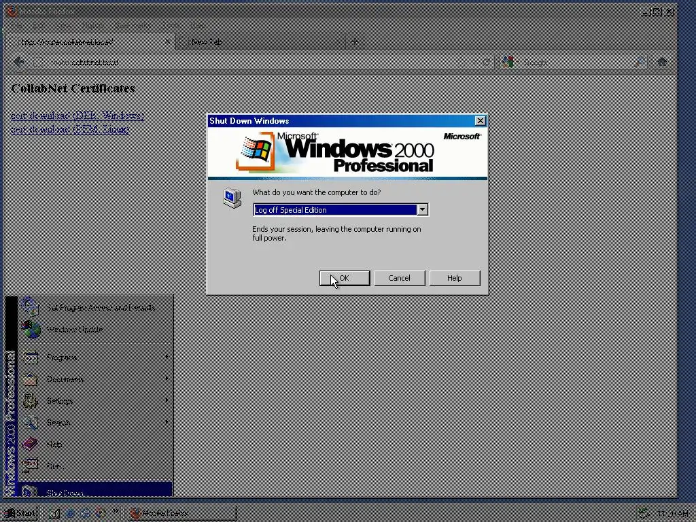Open Help in Shut Down dialog
The height and width of the screenshot is (522, 696).
coord(455,278)
